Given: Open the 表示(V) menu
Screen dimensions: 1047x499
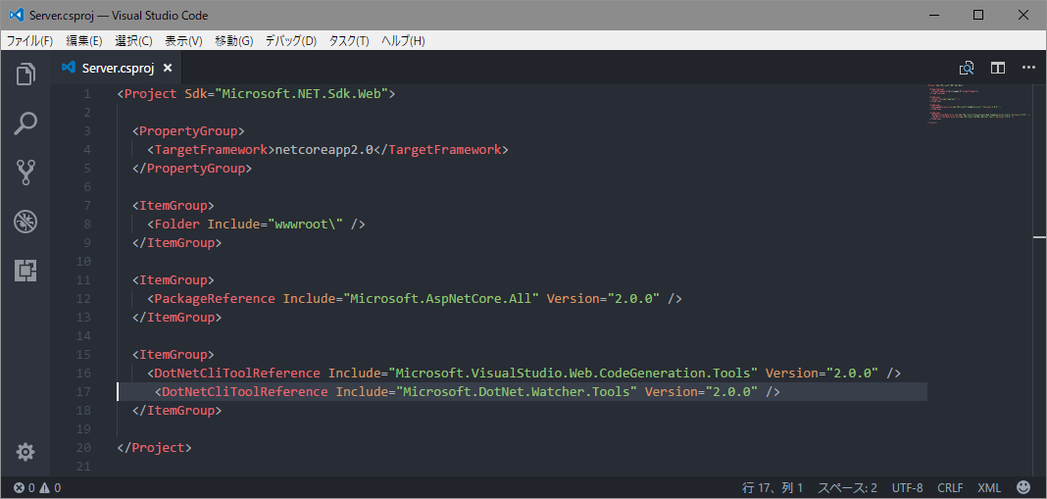Looking at the screenshot, I should (x=183, y=41).
